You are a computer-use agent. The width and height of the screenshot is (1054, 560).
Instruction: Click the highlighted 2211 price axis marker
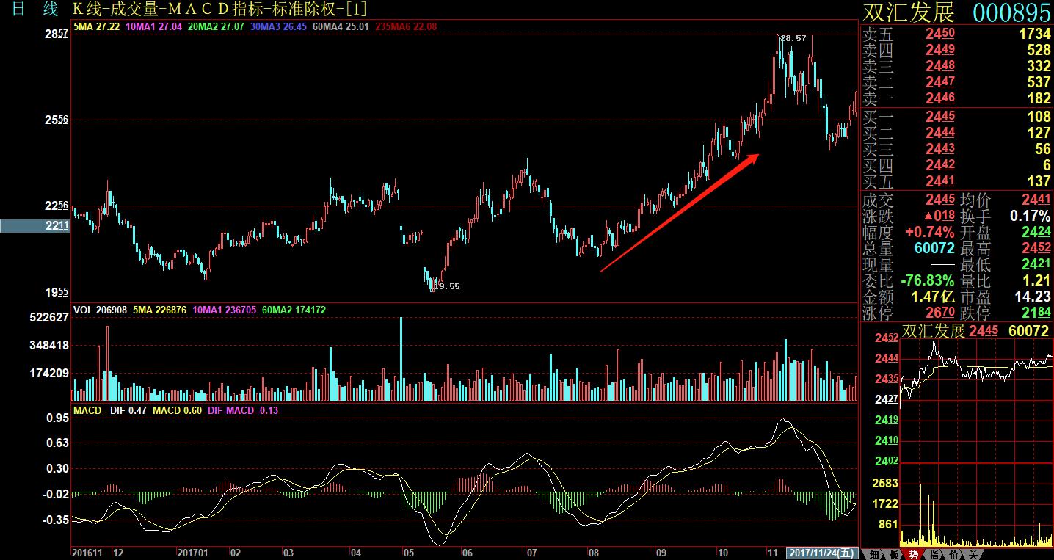tap(35, 226)
